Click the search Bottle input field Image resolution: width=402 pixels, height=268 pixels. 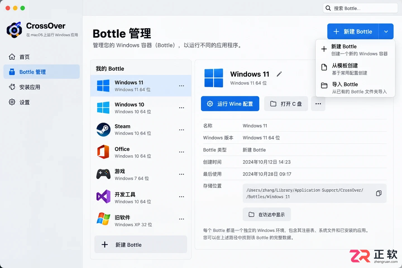click(x=360, y=8)
